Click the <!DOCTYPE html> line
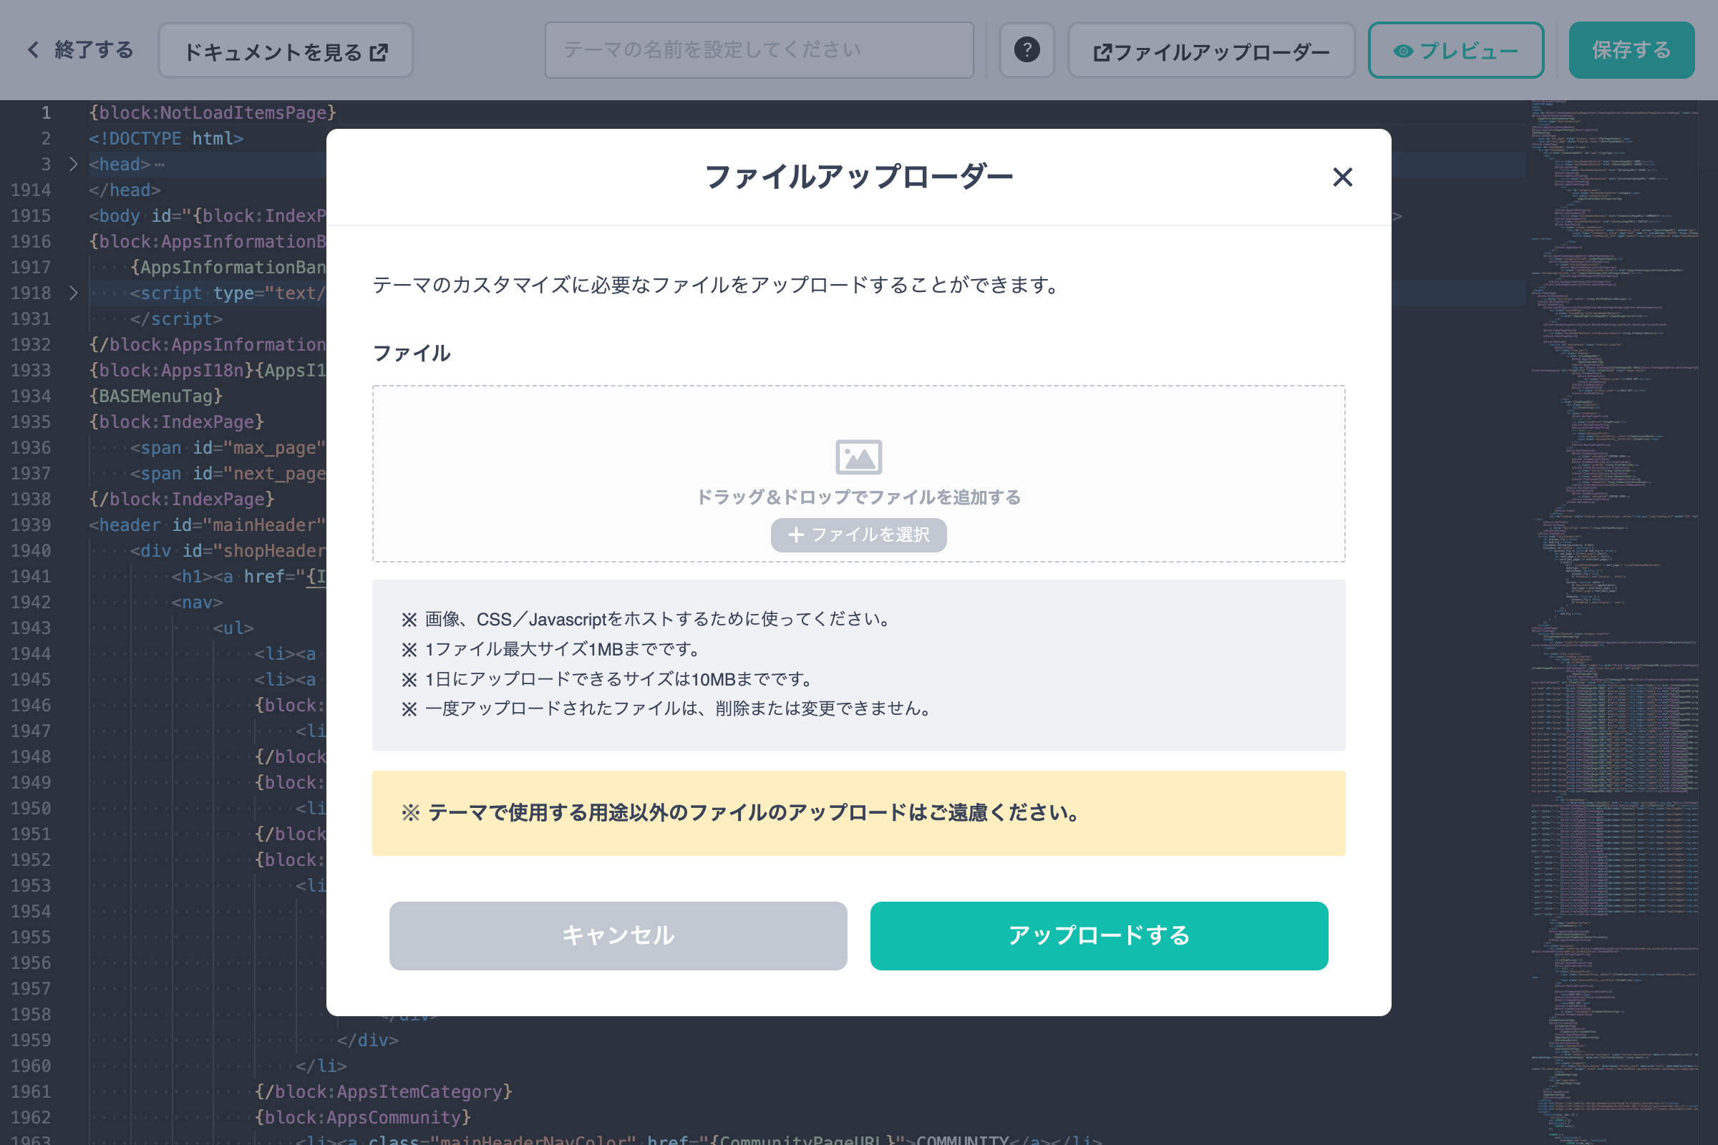1718x1145 pixels. 166,138
